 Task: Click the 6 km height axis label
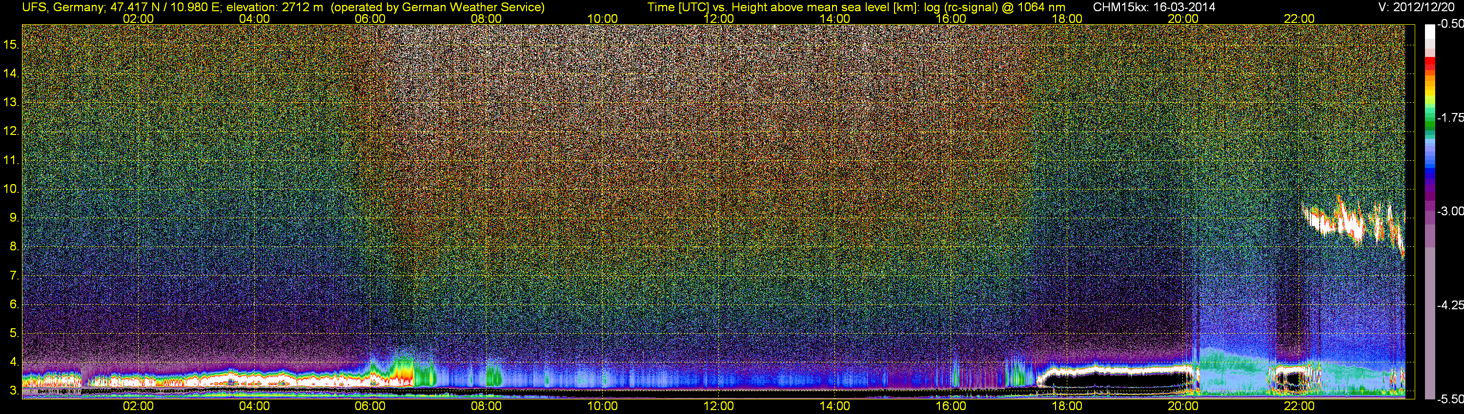click(x=14, y=304)
